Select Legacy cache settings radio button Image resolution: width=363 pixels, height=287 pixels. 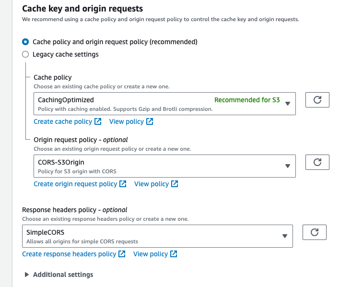coord(25,54)
